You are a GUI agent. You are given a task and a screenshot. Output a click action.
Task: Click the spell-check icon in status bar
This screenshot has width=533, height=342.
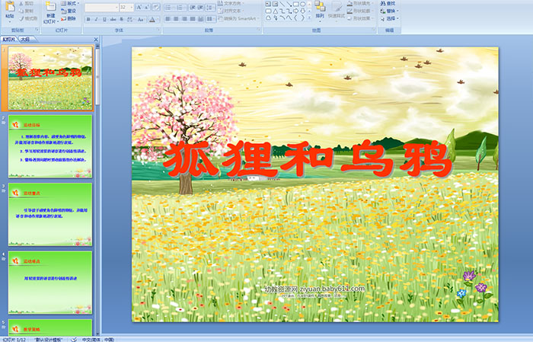pos(74,339)
